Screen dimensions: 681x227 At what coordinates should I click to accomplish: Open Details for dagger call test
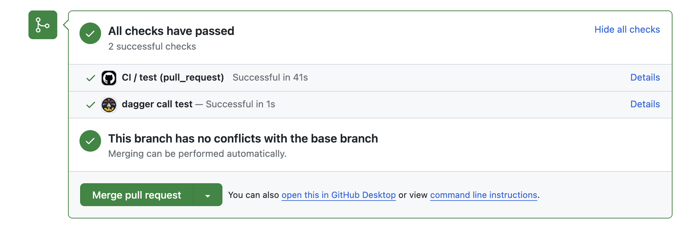pyautogui.click(x=644, y=104)
